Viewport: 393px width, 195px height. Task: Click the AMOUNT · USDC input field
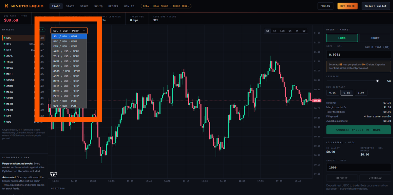click(x=358, y=168)
